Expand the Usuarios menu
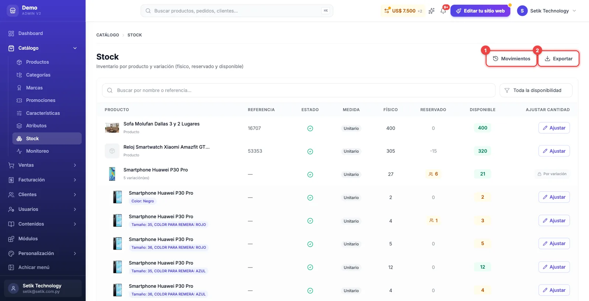The width and height of the screenshot is (589, 301). [x=43, y=209]
